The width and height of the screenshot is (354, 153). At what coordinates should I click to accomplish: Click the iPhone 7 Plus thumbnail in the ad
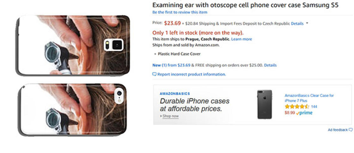point(264,104)
